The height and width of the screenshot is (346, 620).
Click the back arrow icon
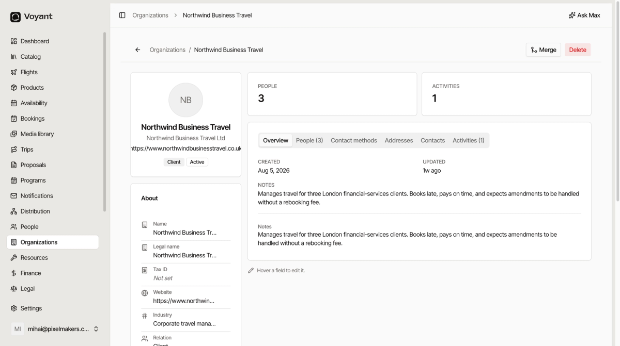pyautogui.click(x=137, y=50)
